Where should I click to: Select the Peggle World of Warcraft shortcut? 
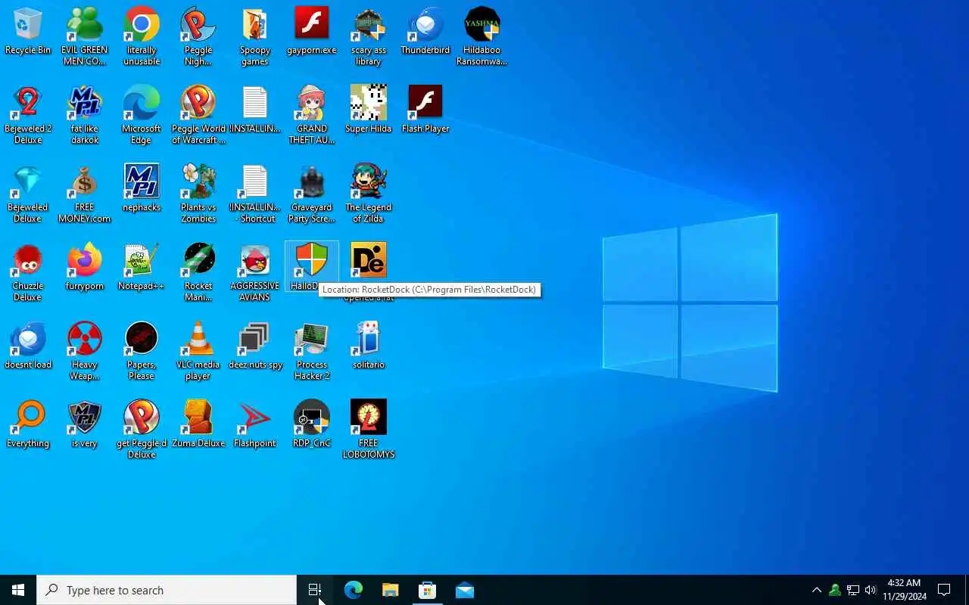[x=198, y=115]
